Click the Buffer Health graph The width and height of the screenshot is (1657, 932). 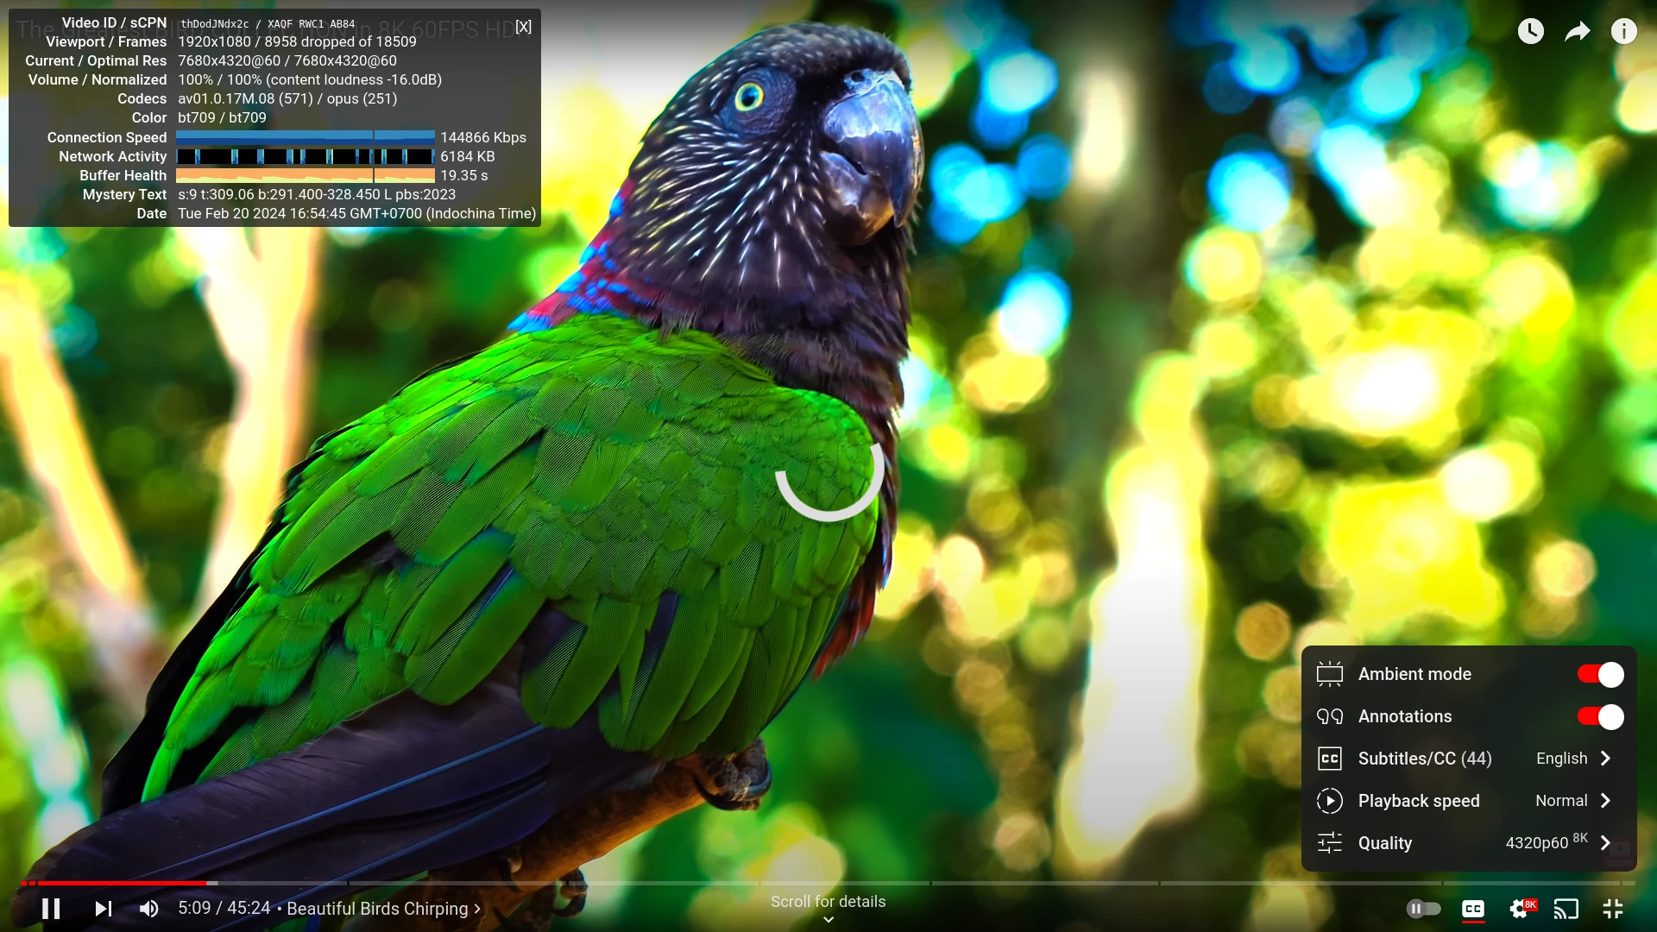tap(306, 175)
